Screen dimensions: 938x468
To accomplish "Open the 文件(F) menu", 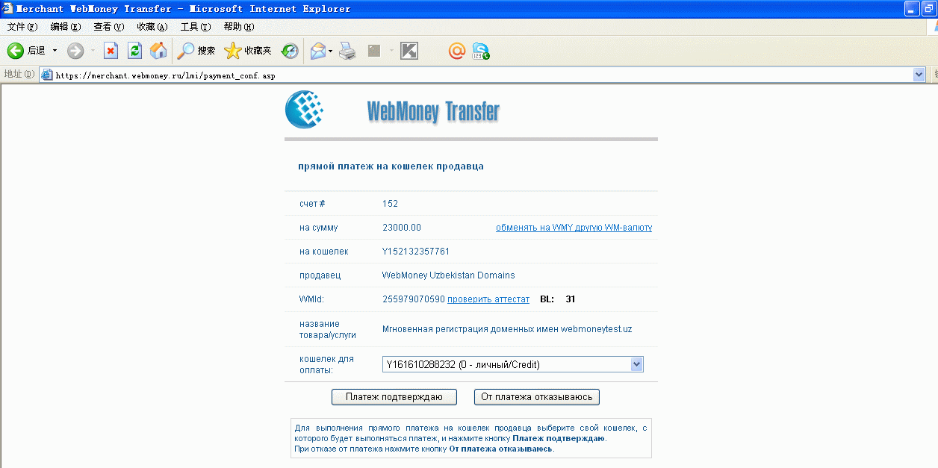I will (22, 27).
